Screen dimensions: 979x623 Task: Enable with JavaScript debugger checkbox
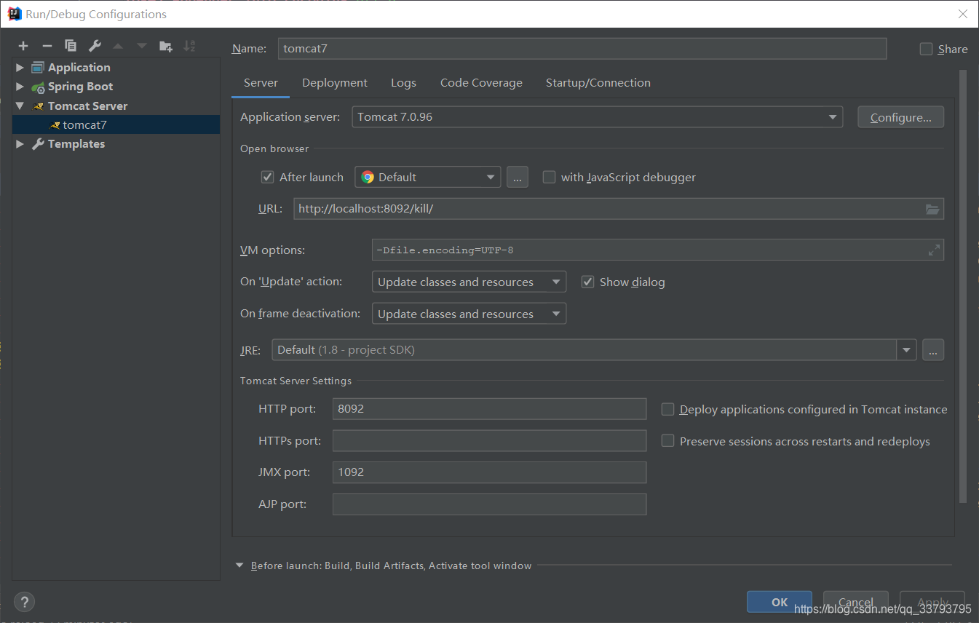coord(550,177)
